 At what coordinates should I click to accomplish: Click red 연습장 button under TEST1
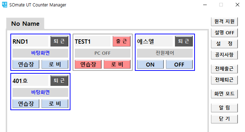coord(88,64)
